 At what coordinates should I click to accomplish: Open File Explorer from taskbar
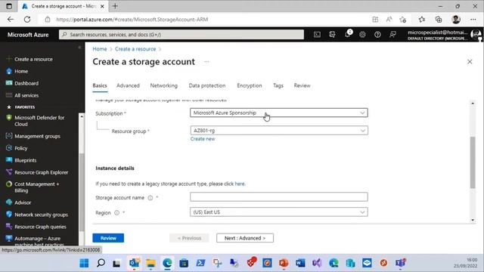150,263
